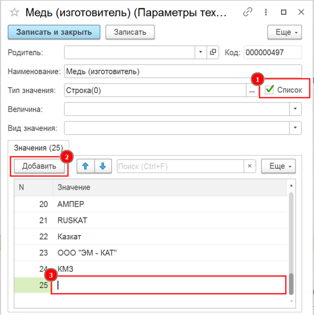Click inside the Величина field
Viewport: 314px width, 315px height.
point(177,109)
